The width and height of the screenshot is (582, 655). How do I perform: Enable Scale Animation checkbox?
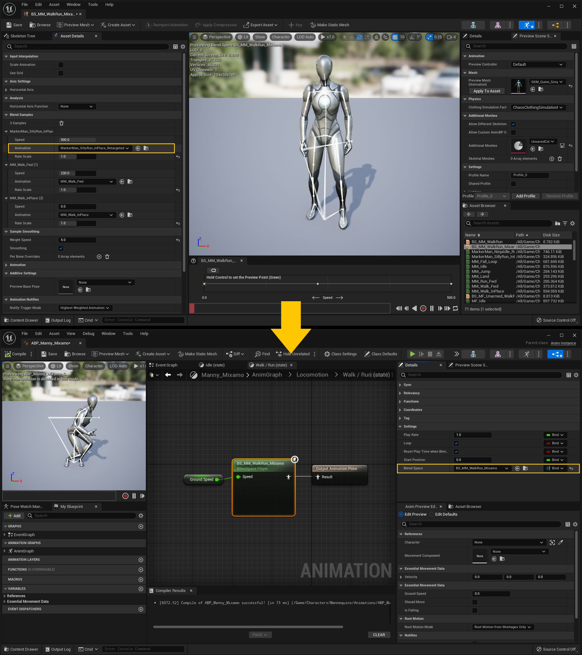tap(61, 65)
